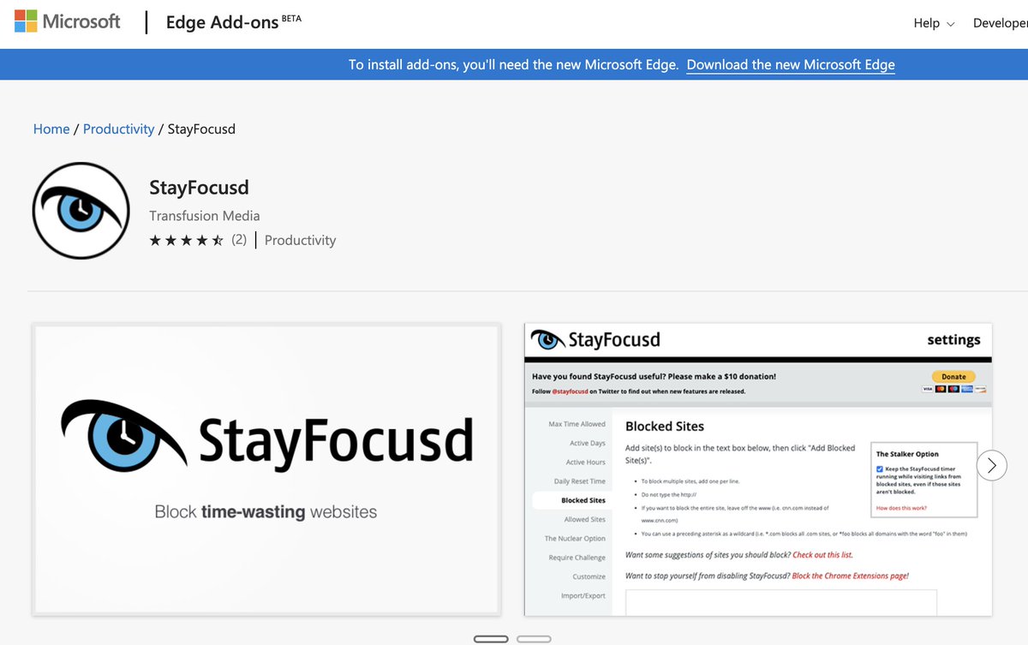Image resolution: width=1028 pixels, height=645 pixels.
Task: Open the Productivity breadcrumb link
Action: (x=118, y=129)
